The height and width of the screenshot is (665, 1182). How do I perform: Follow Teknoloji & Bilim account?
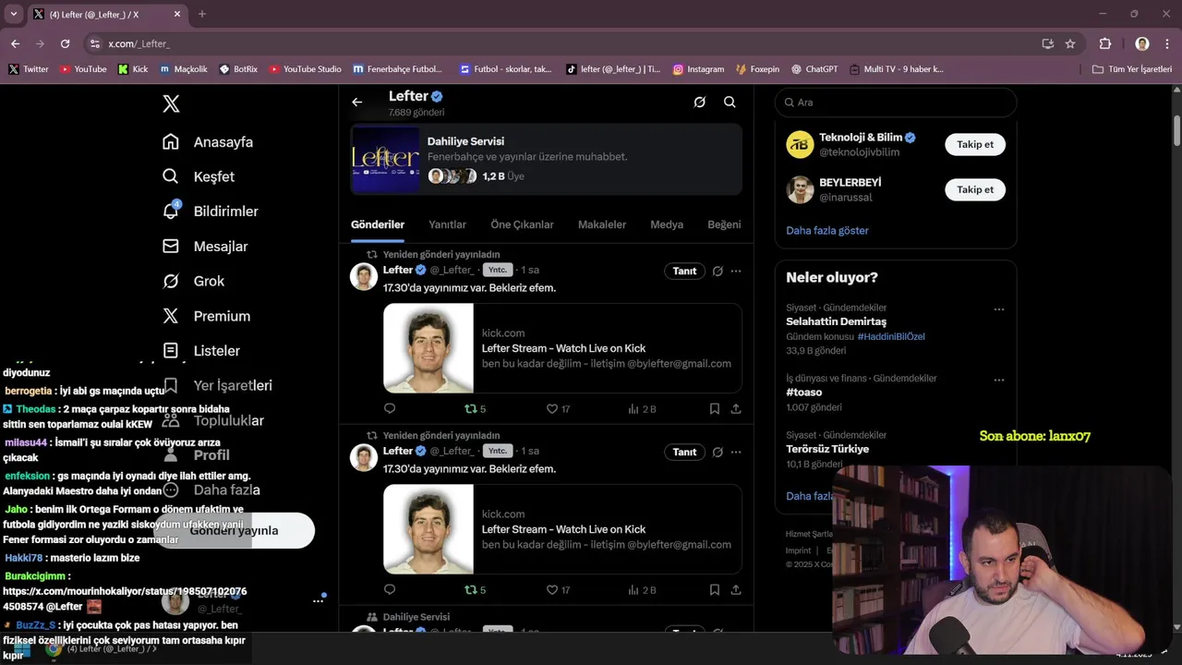(975, 144)
